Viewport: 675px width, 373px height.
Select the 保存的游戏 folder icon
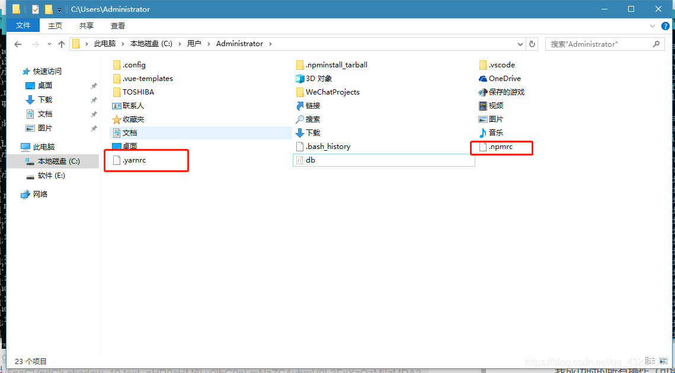point(483,92)
